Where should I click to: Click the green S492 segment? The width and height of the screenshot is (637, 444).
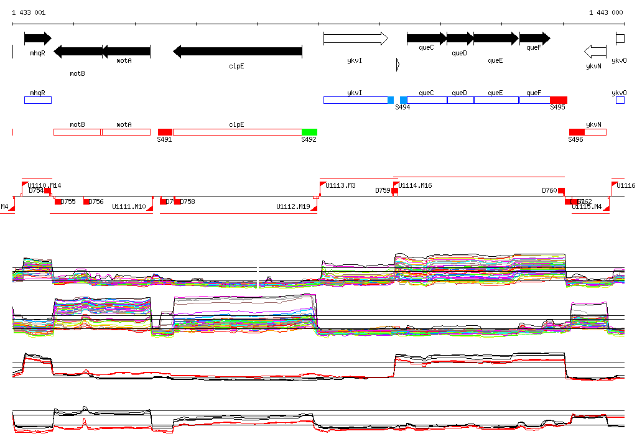pos(310,132)
